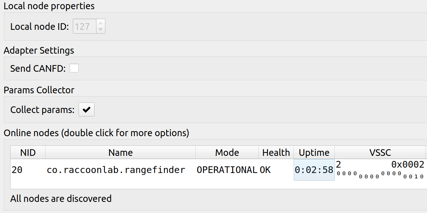Click the Send CANFD label
Image resolution: width=427 pixels, height=213 pixels.
(x=38, y=68)
